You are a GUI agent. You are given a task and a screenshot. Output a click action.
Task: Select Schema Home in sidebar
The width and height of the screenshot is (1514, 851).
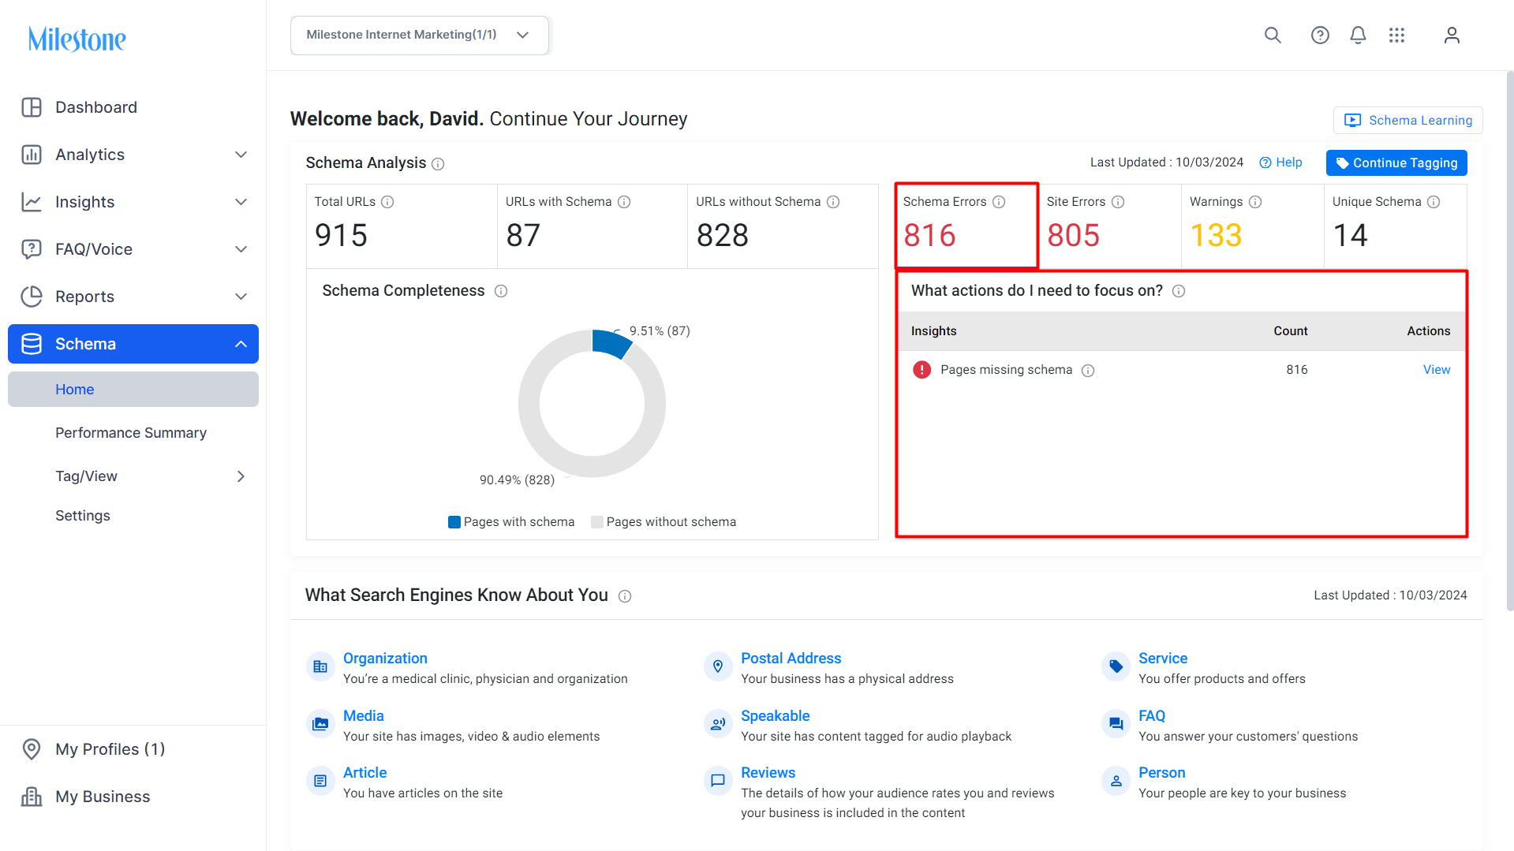133,390
